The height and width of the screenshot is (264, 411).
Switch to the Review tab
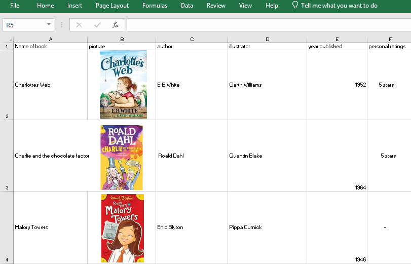(216, 6)
